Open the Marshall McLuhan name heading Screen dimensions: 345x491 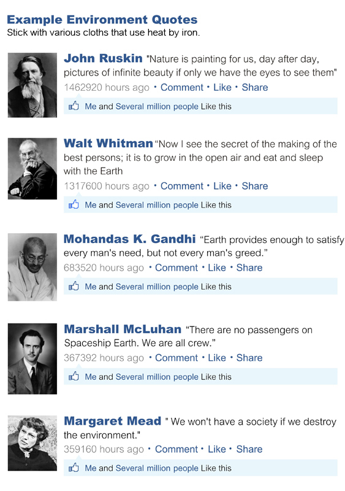(123, 329)
